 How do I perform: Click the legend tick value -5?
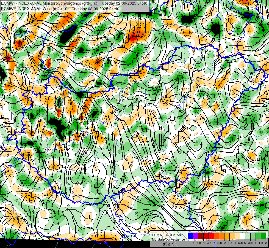[x=193, y=243]
